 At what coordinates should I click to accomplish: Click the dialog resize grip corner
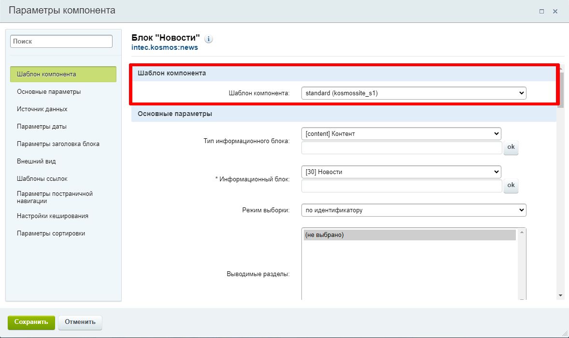[565, 333]
